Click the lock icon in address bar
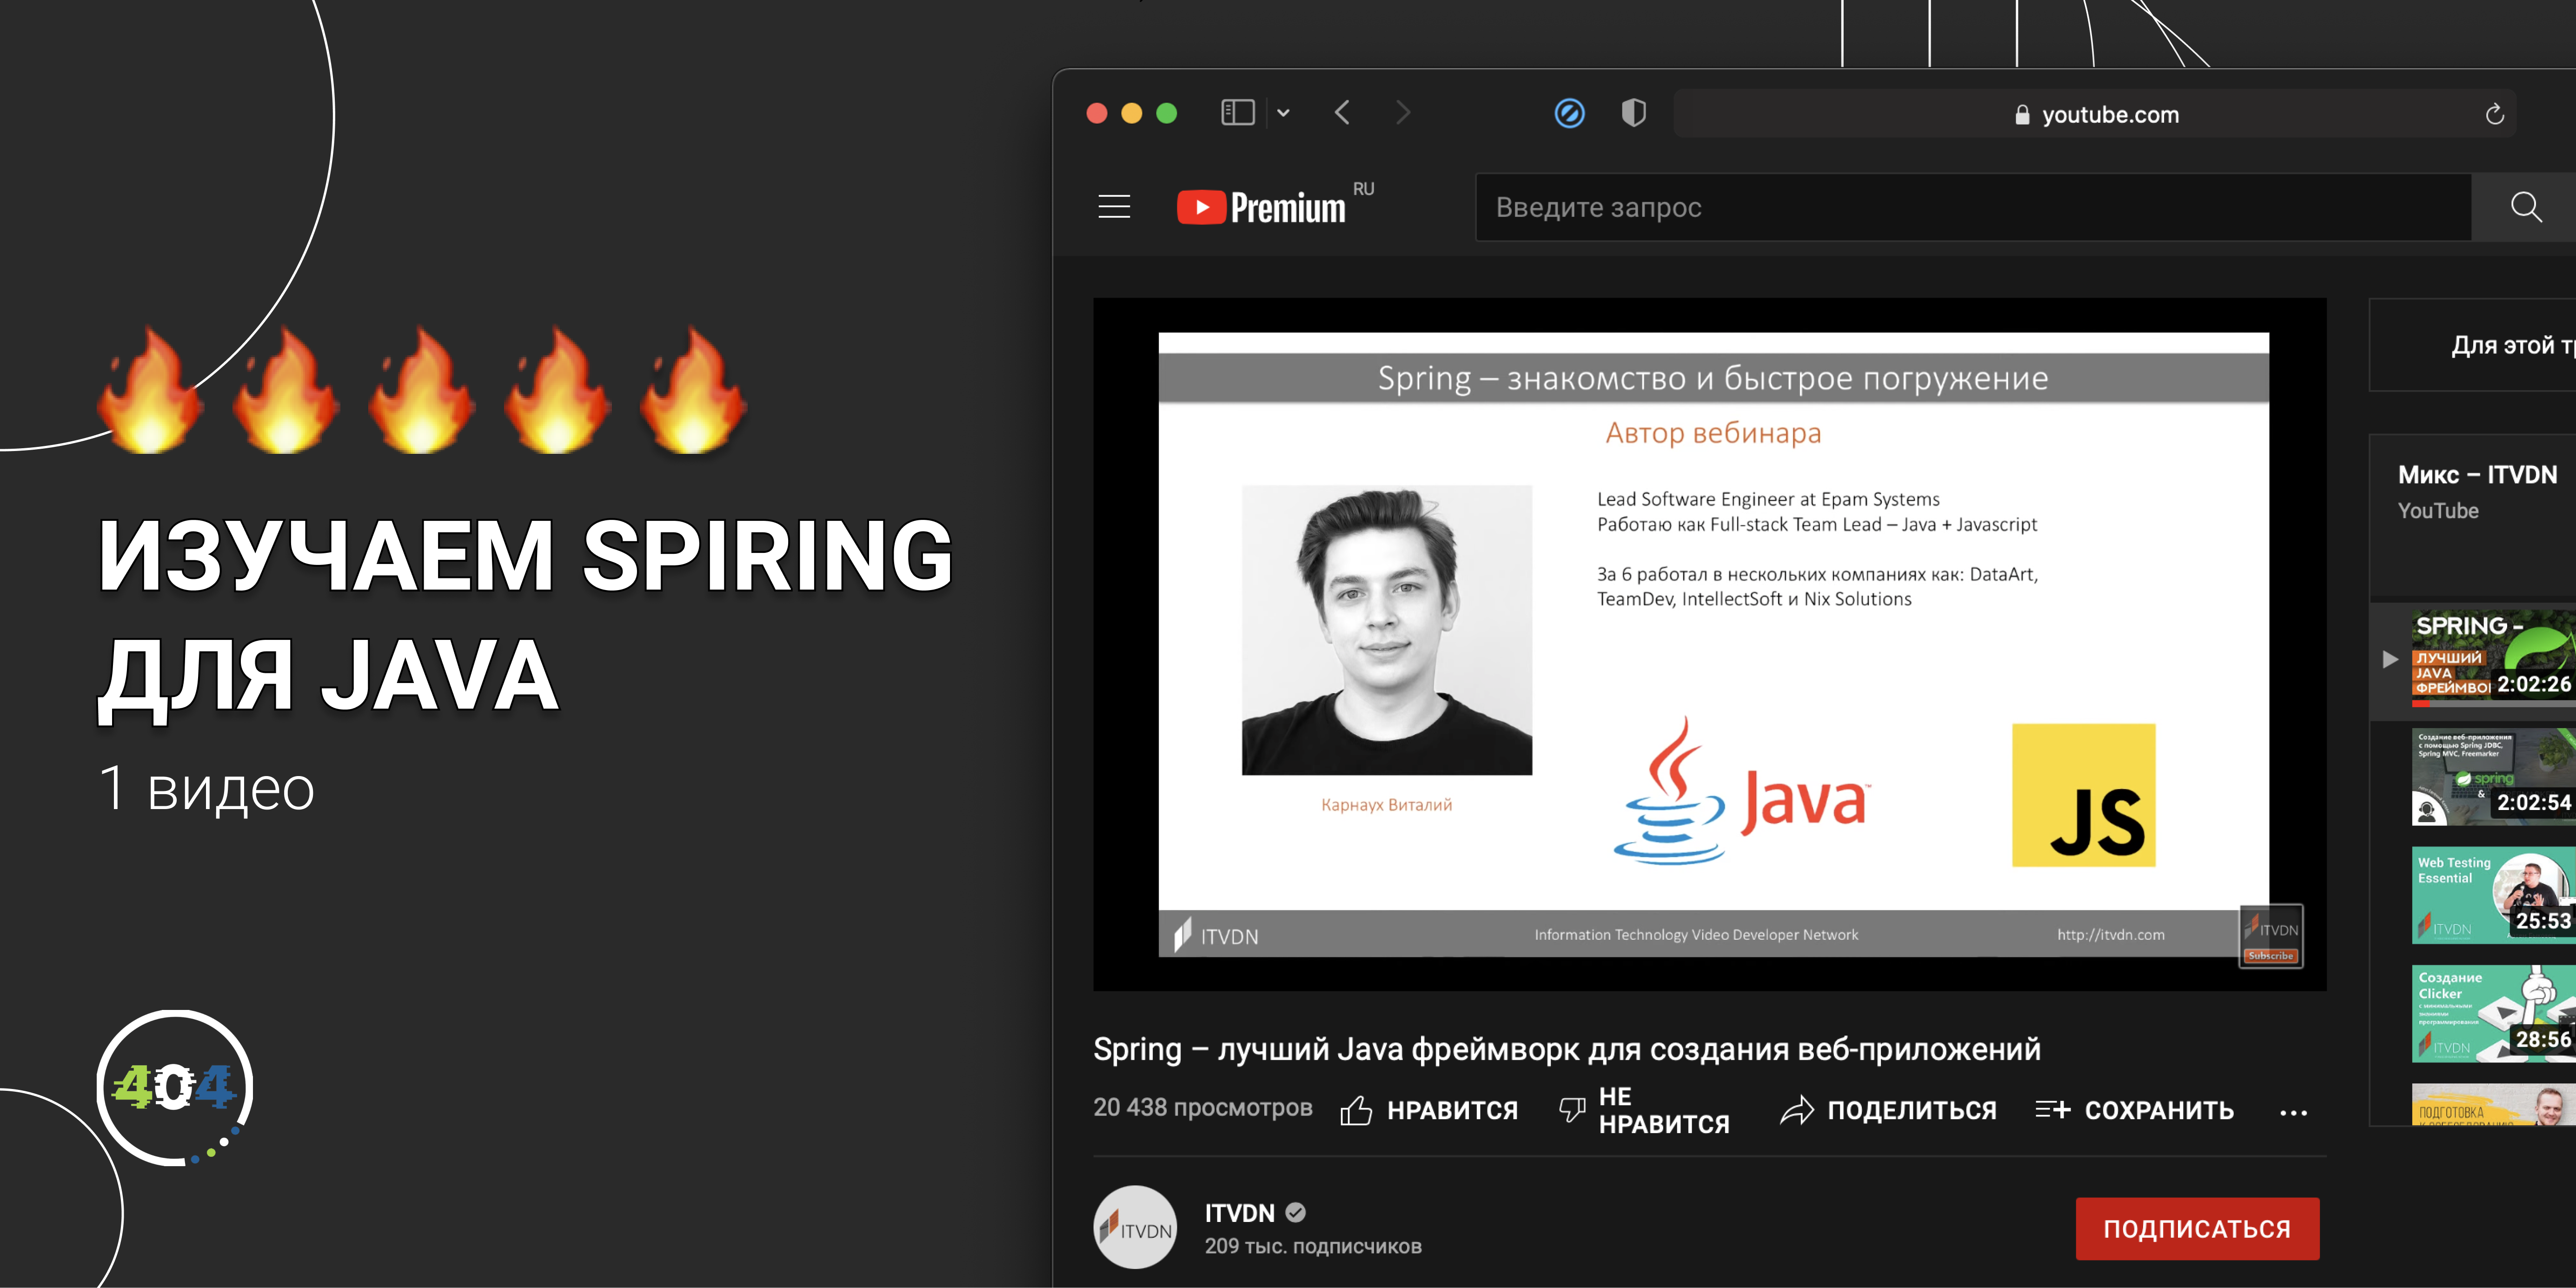This screenshot has width=2576, height=1288. pyautogui.click(x=2022, y=115)
